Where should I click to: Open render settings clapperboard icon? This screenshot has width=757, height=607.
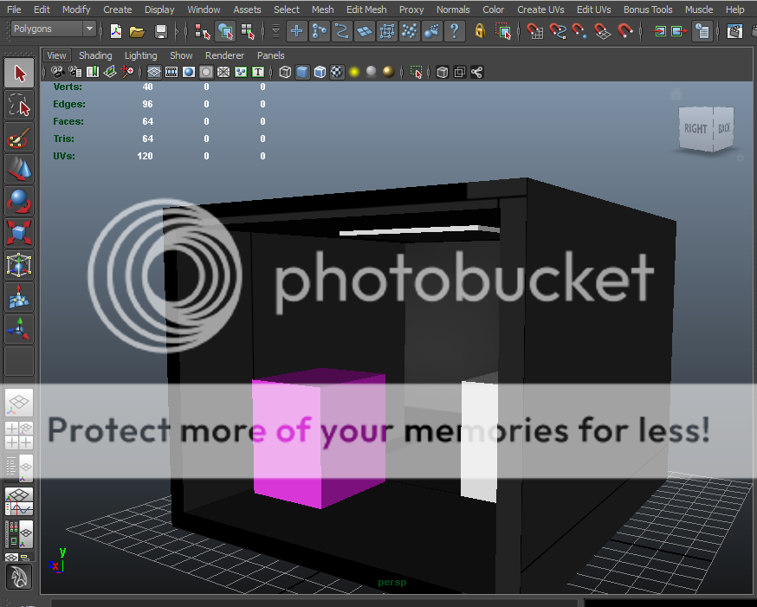pyautogui.click(x=734, y=31)
